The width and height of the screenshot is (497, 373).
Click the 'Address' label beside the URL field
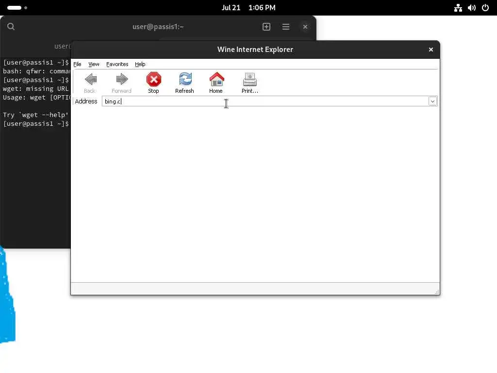(x=86, y=101)
